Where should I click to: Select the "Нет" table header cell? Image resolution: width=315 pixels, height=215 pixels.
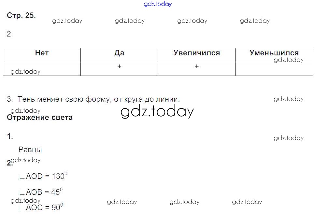[42, 53]
